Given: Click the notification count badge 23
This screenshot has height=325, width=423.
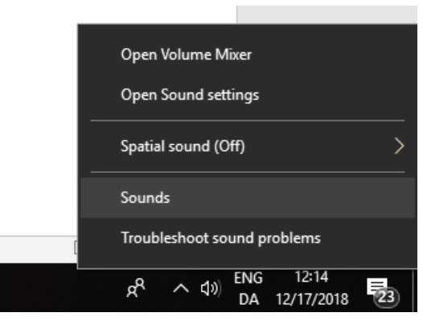Looking at the screenshot, I should point(386,298).
